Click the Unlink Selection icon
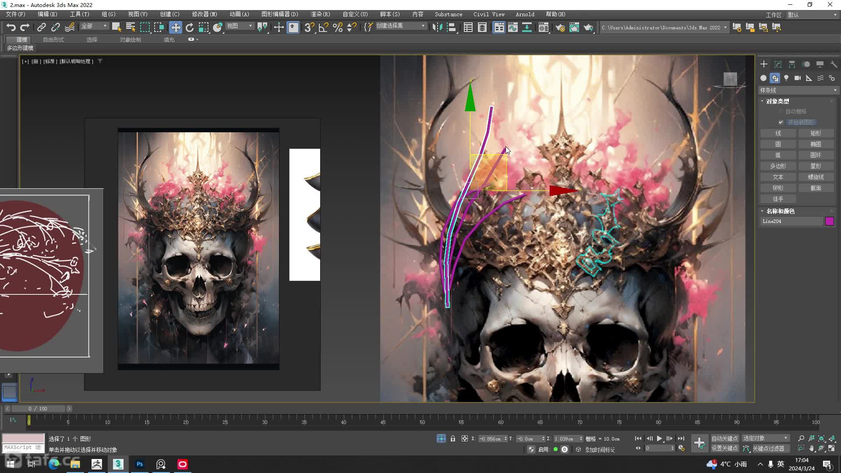The image size is (841, 473). pyautogui.click(x=55, y=27)
